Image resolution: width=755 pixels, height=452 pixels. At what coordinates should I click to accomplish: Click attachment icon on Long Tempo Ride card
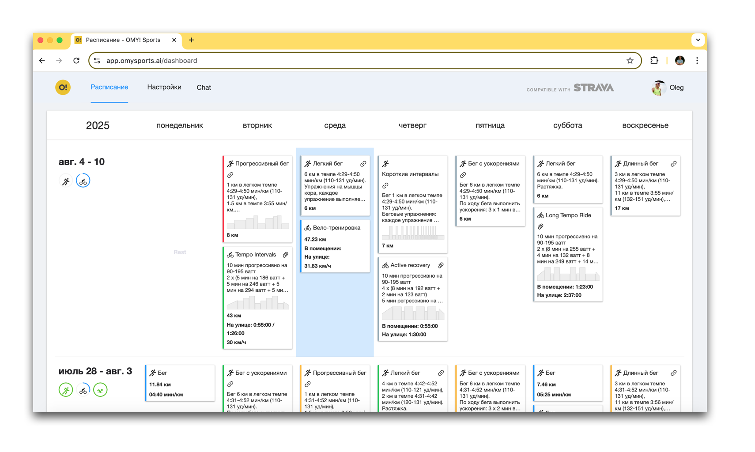pyautogui.click(x=540, y=227)
